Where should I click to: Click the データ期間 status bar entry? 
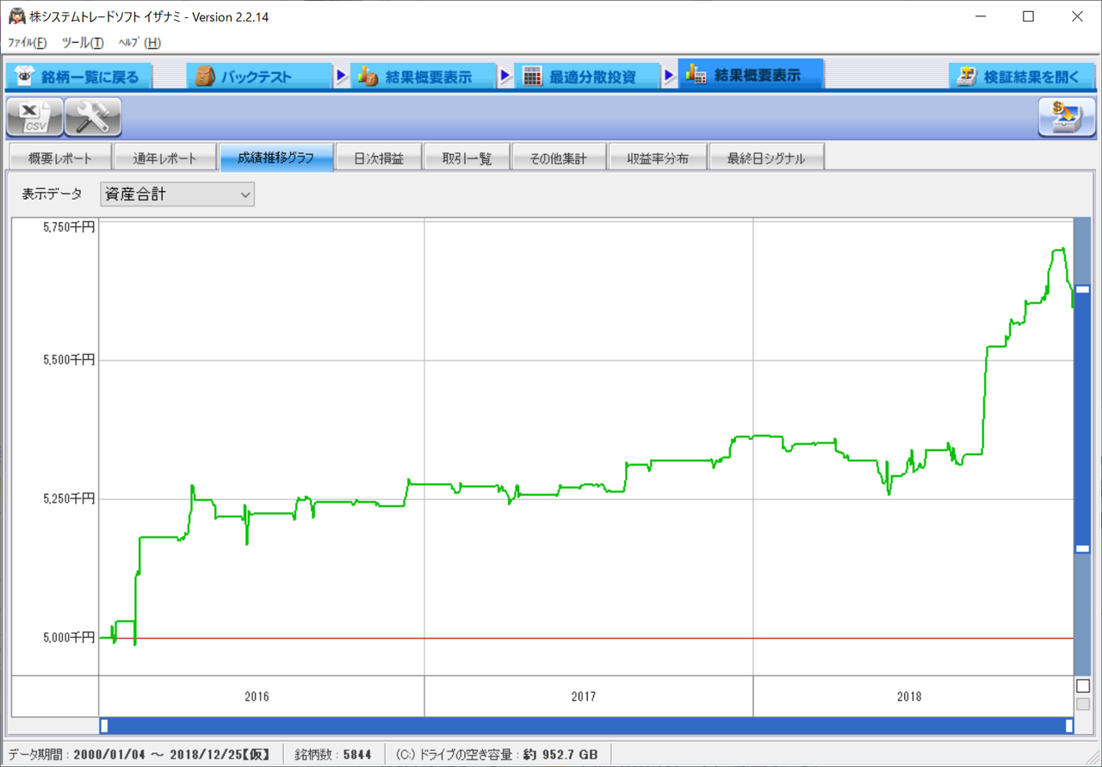[139, 755]
